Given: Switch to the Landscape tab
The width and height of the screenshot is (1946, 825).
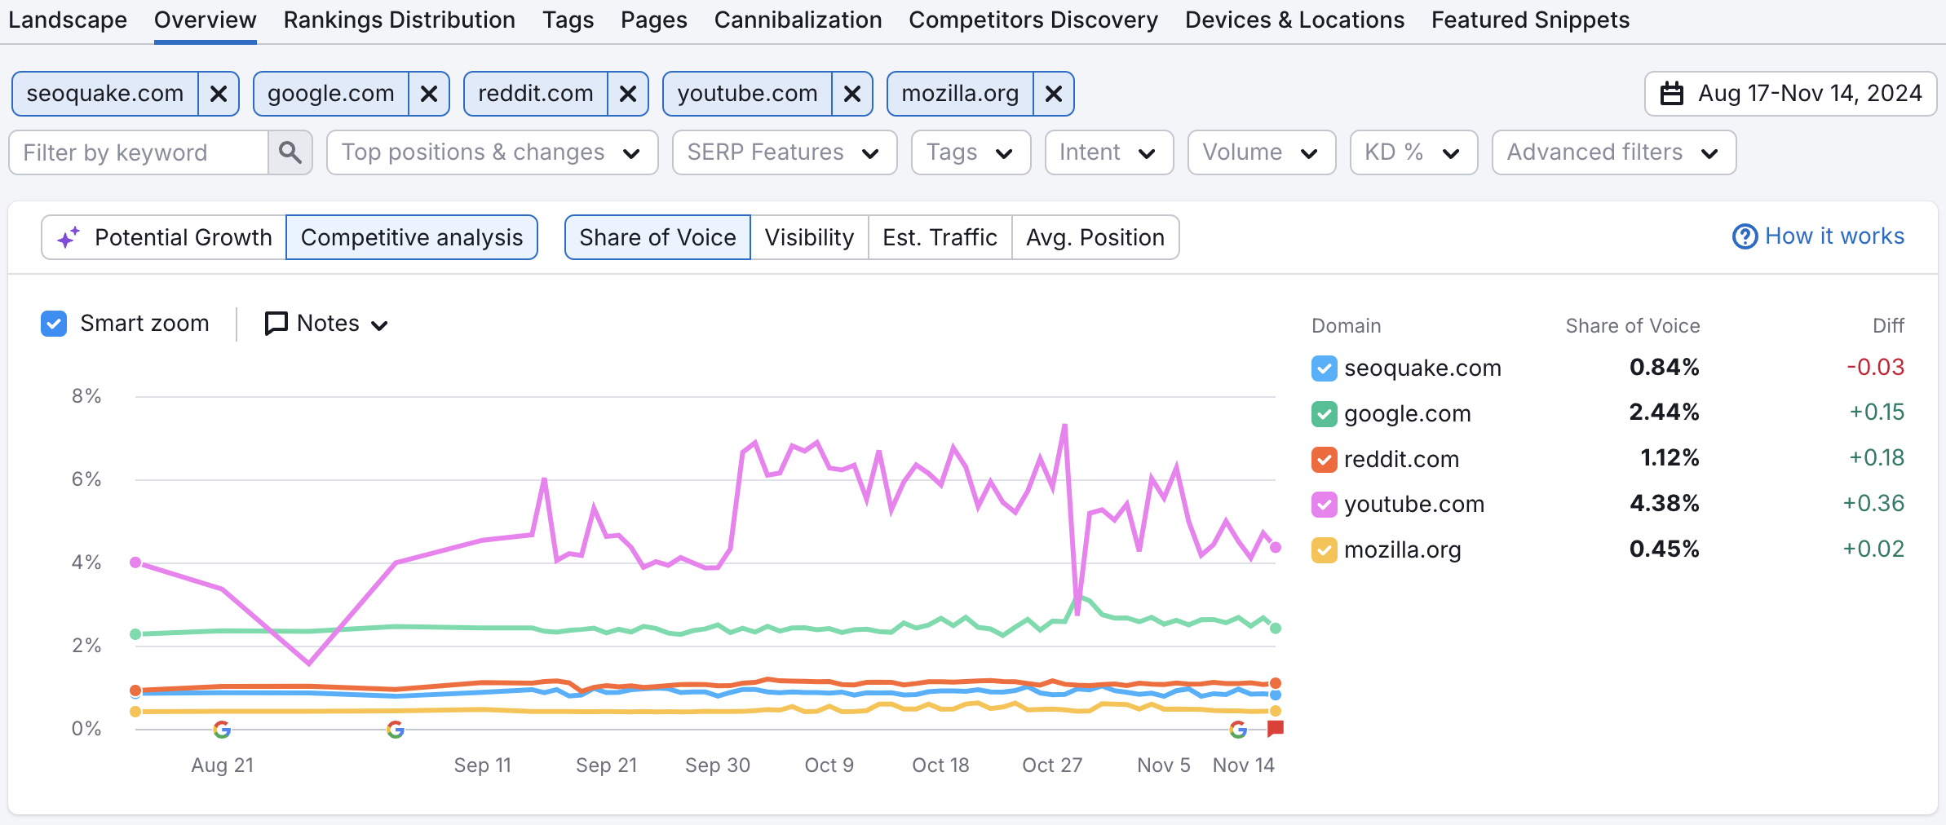Looking at the screenshot, I should [x=68, y=20].
